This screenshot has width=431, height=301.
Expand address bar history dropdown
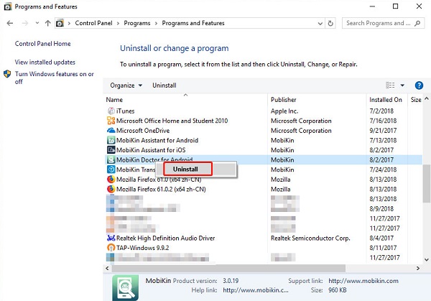coord(320,24)
